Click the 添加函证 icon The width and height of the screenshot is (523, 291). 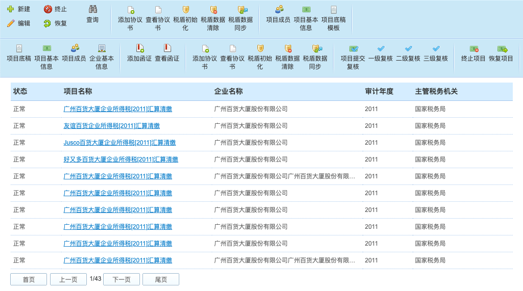[139, 54]
